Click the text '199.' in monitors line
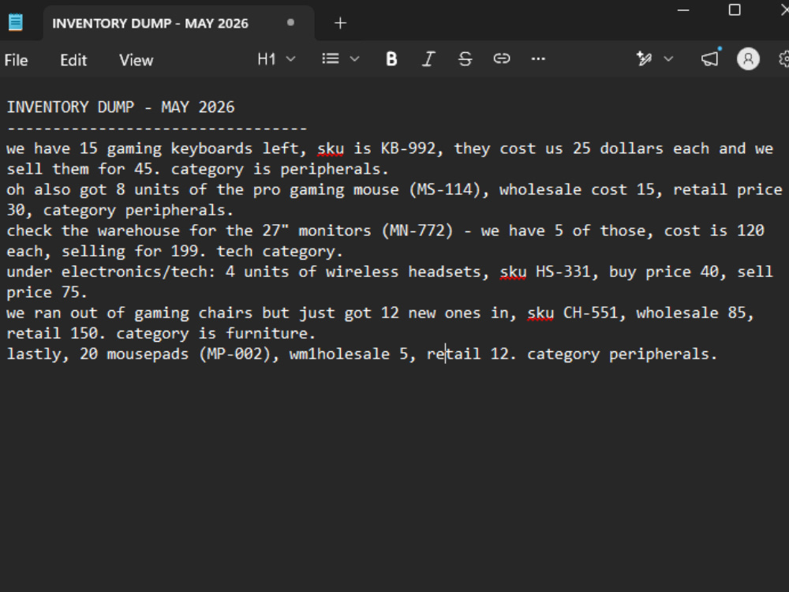789x592 pixels. tap(189, 251)
